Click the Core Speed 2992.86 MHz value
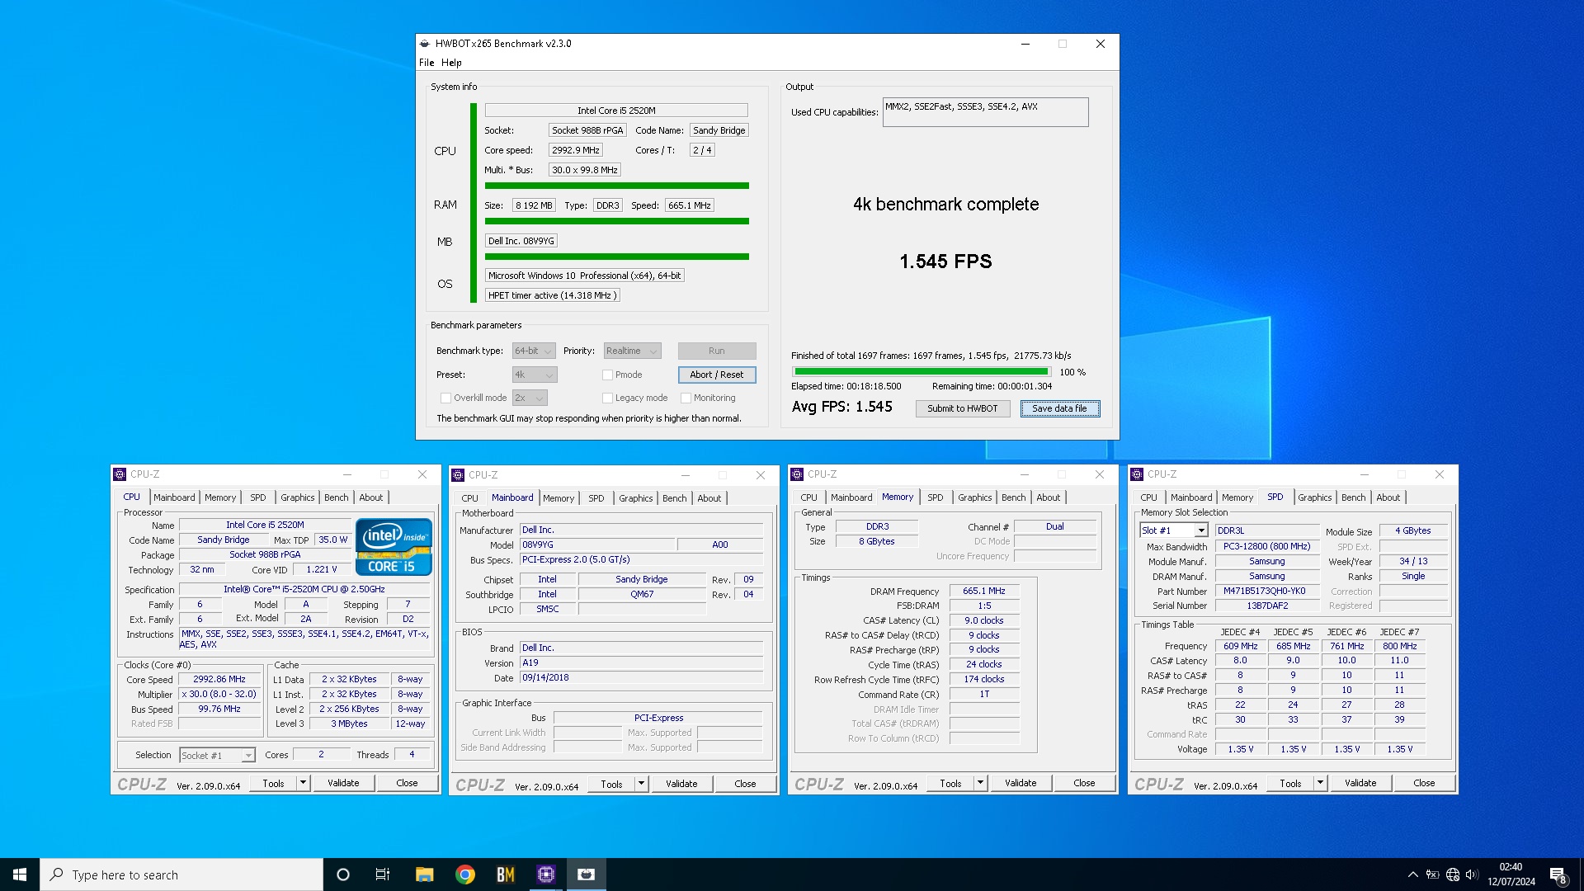The width and height of the screenshot is (1584, 891). 219,679
